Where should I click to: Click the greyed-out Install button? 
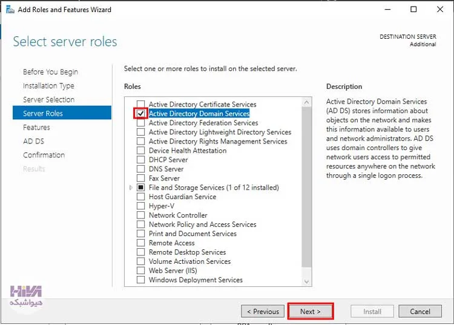[372, 312]
